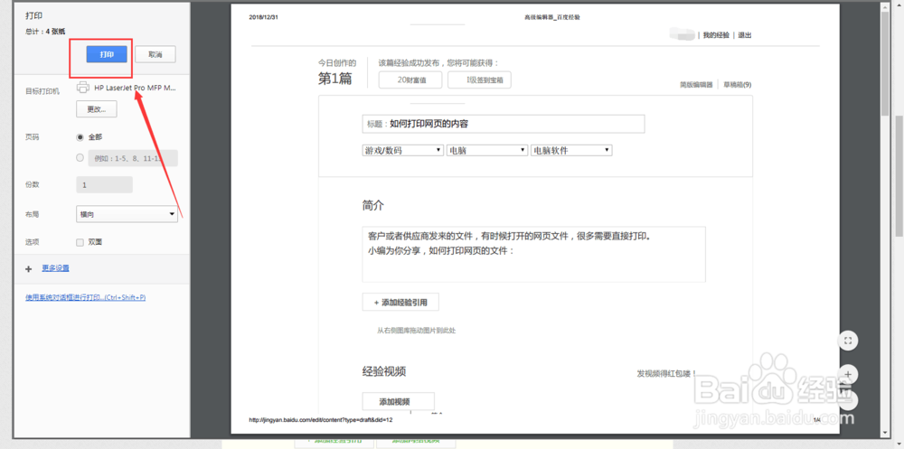Click the 20财富值 button in preview

[410, 80]
